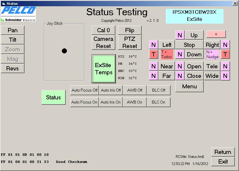Toggle the N mode beside Down

pyautogui.click(x=180, y=54)
